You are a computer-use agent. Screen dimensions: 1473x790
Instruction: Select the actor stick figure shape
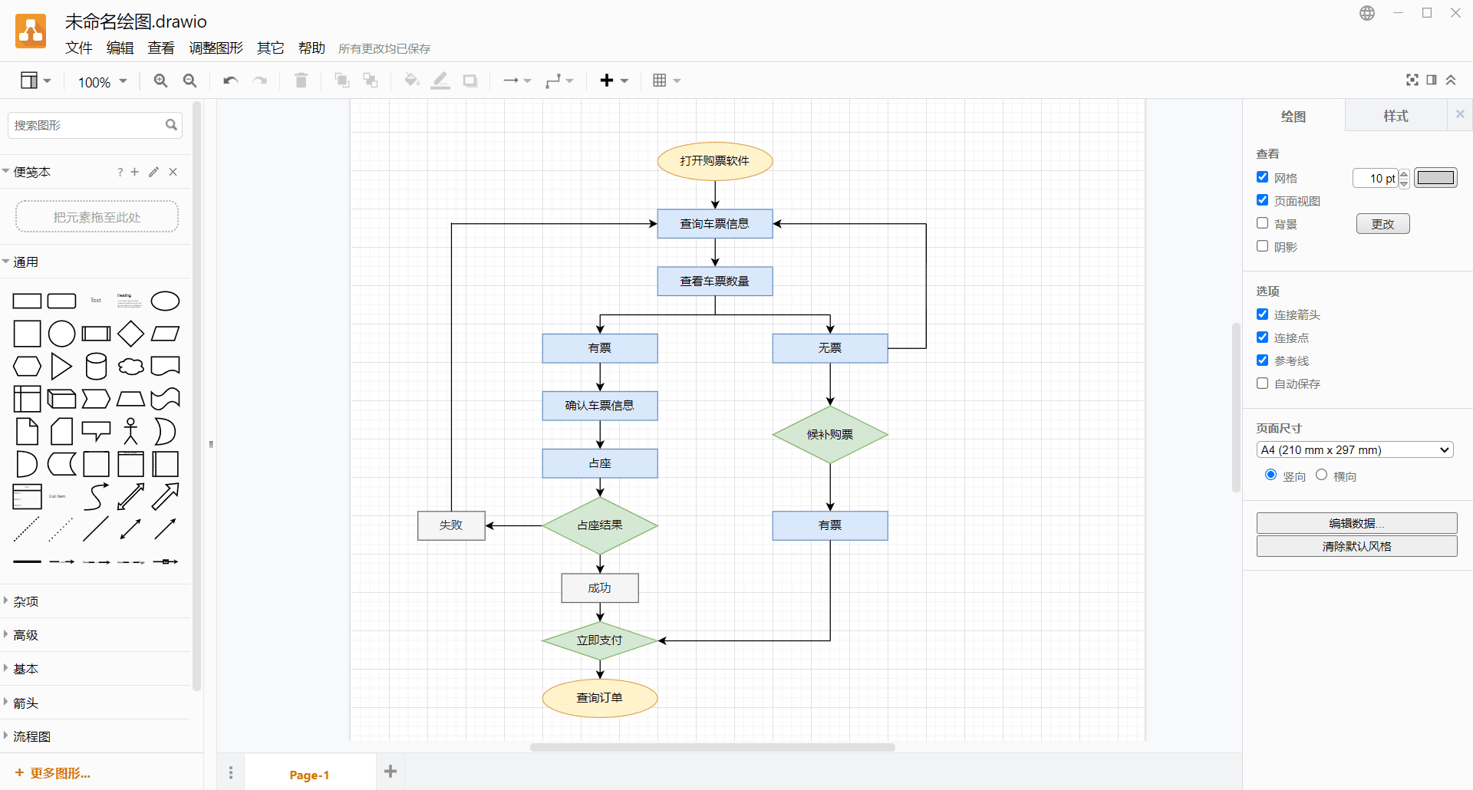pos(130,431)
